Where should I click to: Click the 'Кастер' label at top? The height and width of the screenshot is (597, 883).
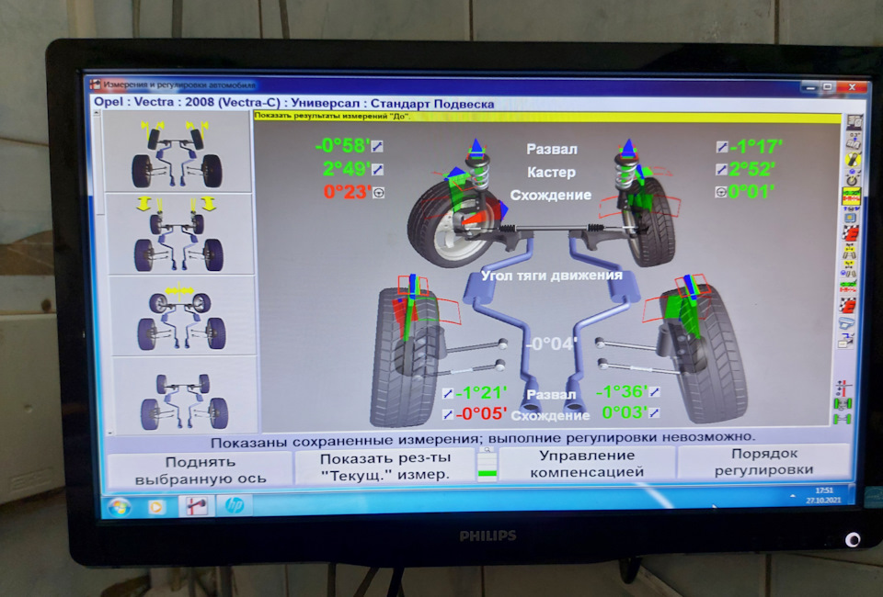[551, 173]
